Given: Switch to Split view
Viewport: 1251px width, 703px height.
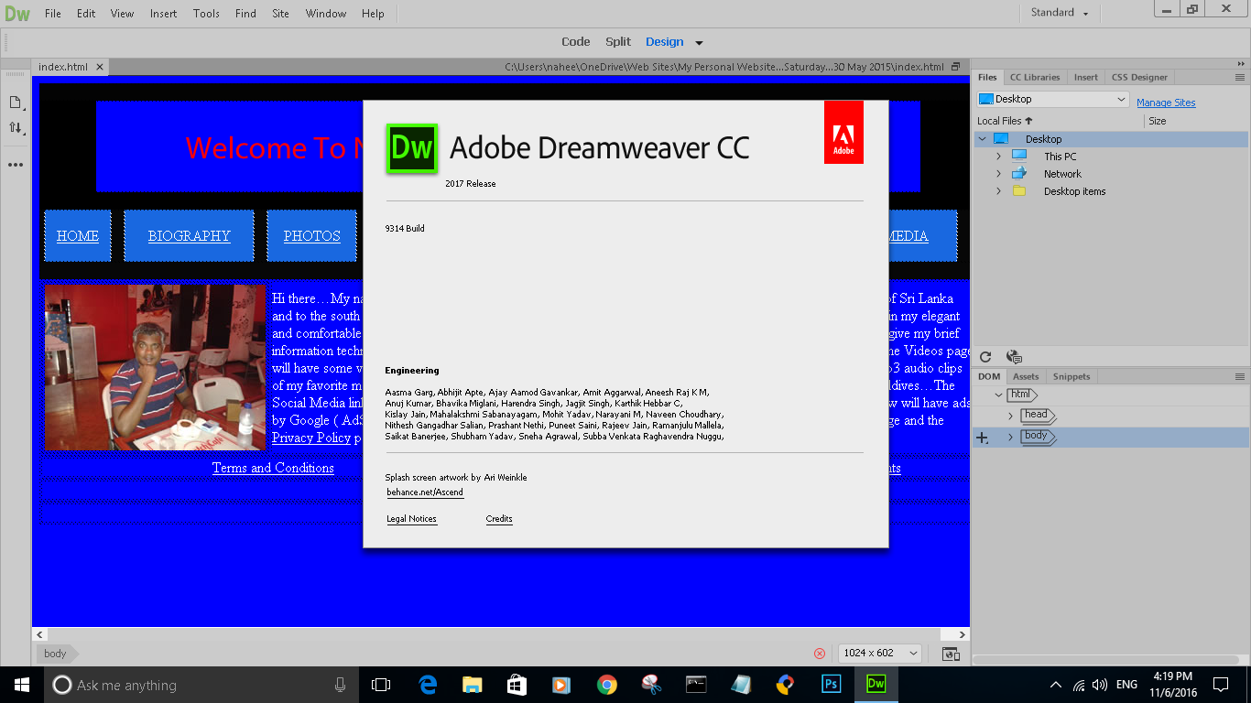Looking at the screenshot, I should click(618, 41).
